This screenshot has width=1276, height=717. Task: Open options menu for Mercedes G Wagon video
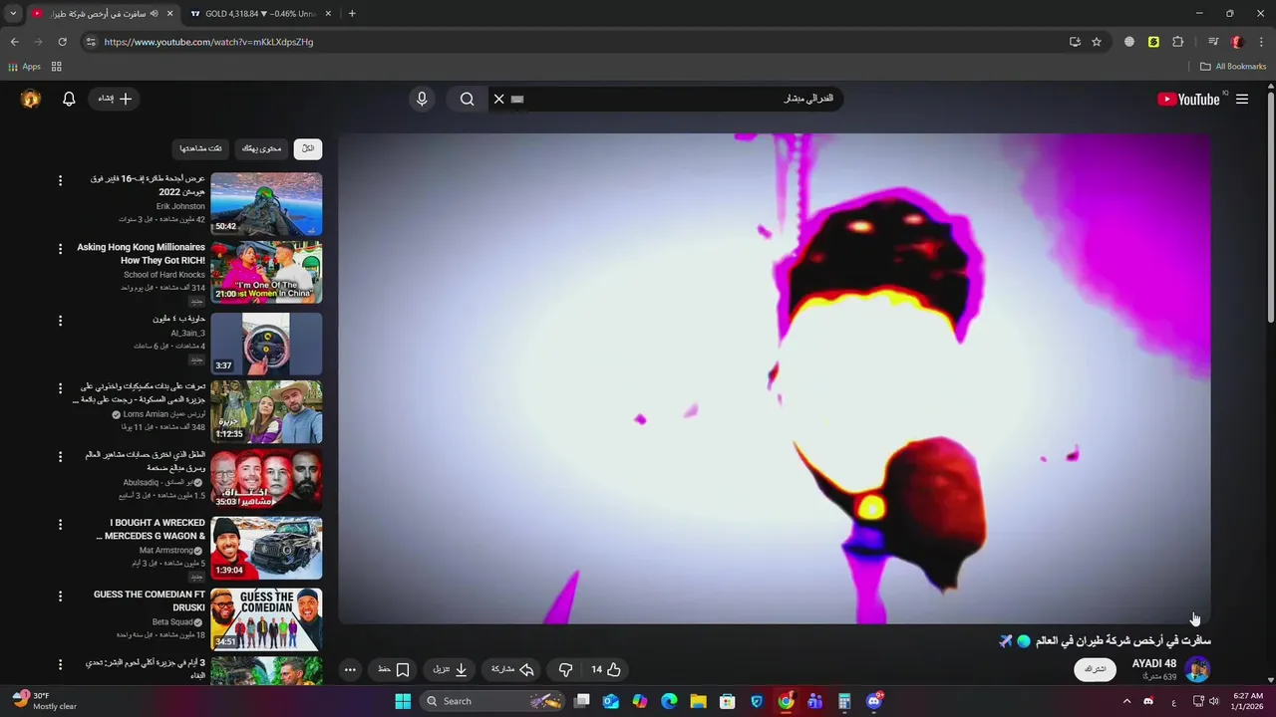click(x=60, y=524)
